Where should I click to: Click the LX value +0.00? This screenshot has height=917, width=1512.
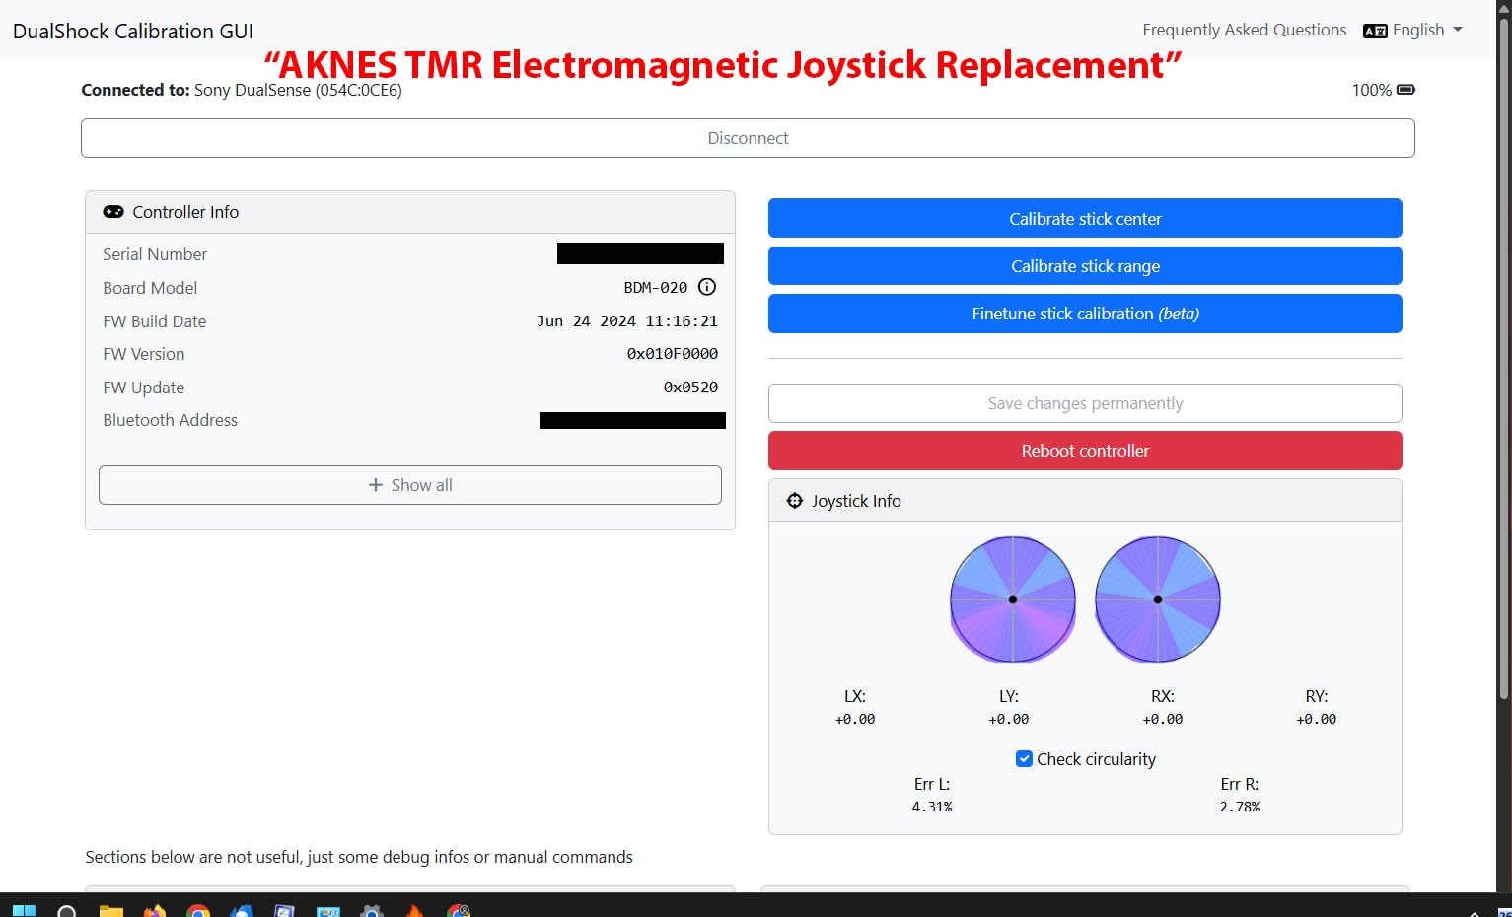coord(855,719)
